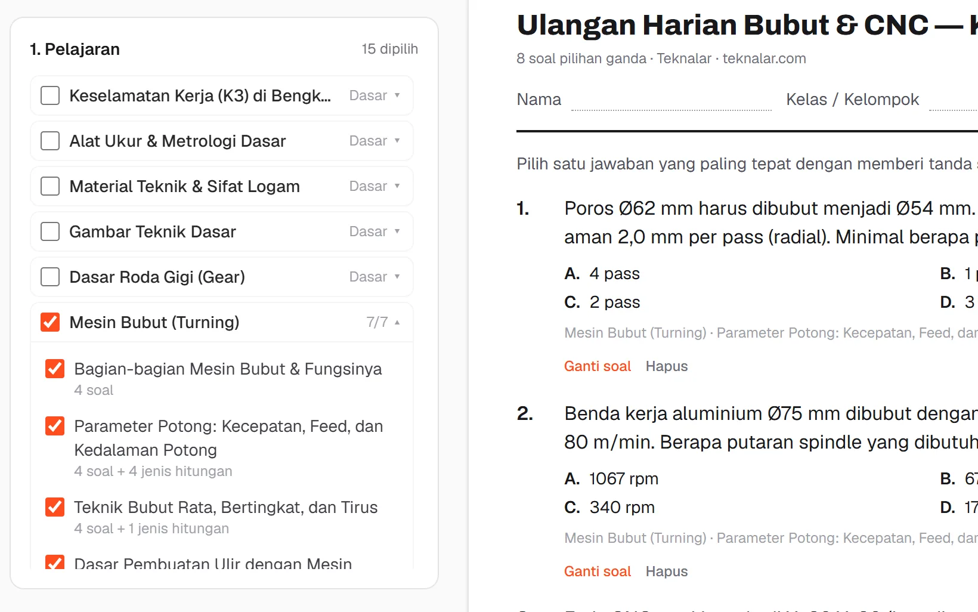The width and height of the screenshot is (978, 612).
Task: Uncheck Bagian-bagian Mesin Bubut & Fungsinya
Action: (55, 369)
